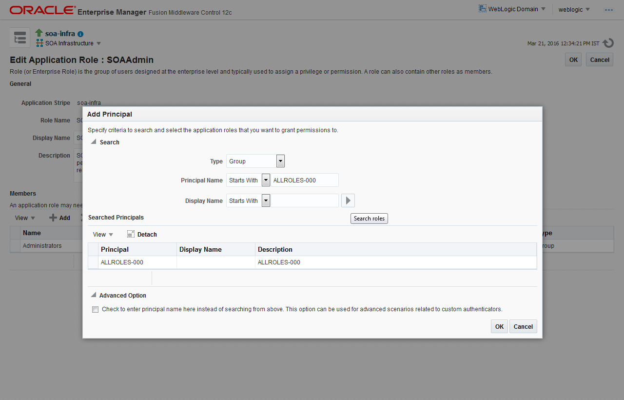Click the Principal Name text field

point(305,180)
